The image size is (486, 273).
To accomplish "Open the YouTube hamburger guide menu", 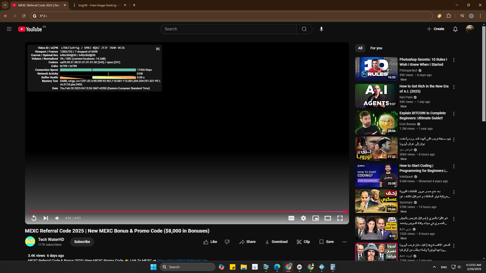I will pos(9,29).
